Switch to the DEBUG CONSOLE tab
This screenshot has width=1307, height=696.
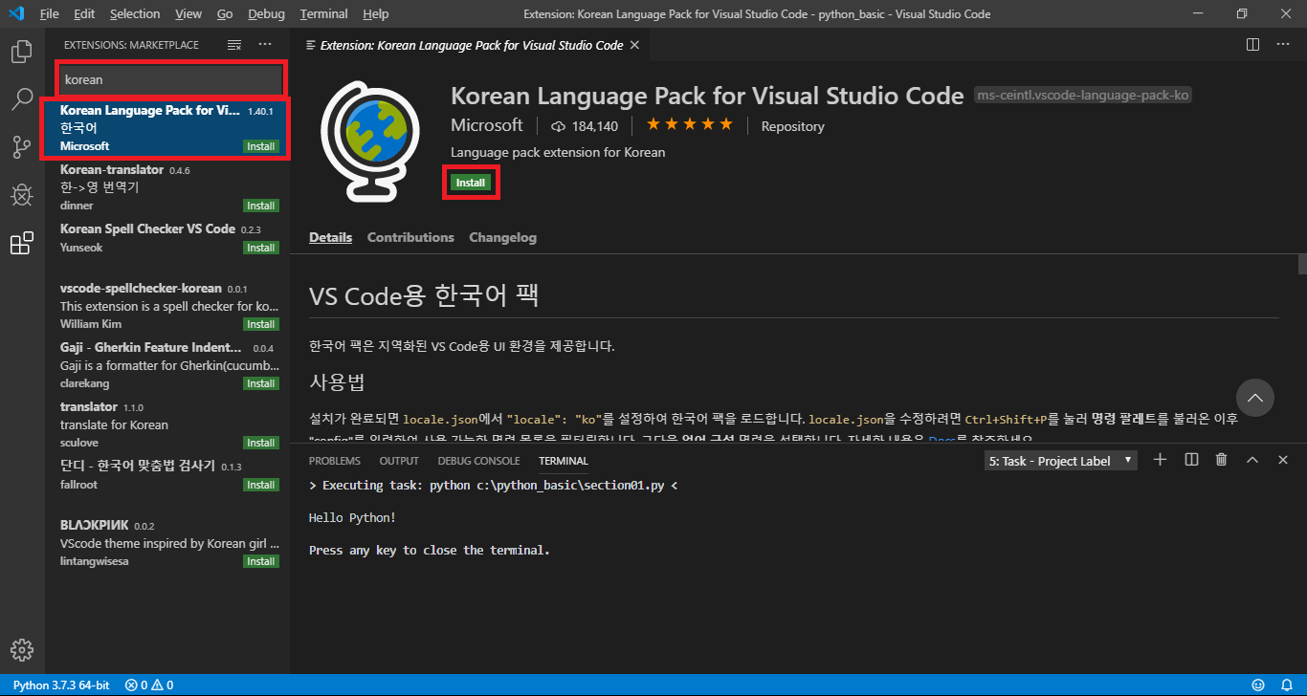[478, 461]
